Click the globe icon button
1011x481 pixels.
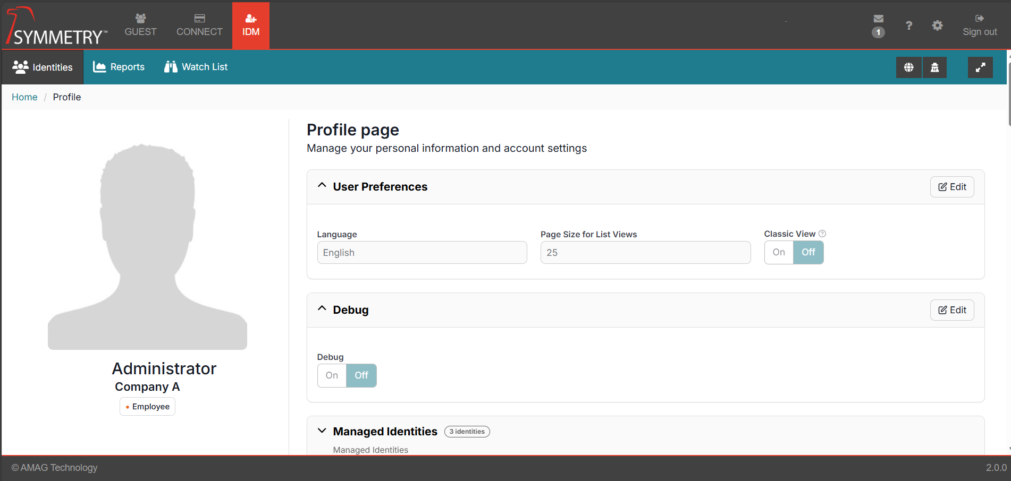(908, 67)
